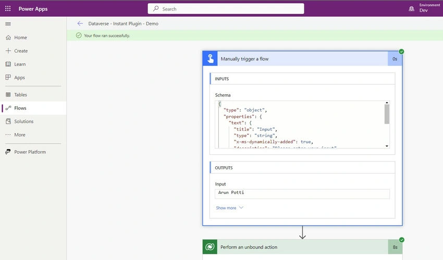Image resolution: width=443 pixels, height=260 pixels.
Task: Click the schema scrollbar thumb
Action: pos(387,114)
